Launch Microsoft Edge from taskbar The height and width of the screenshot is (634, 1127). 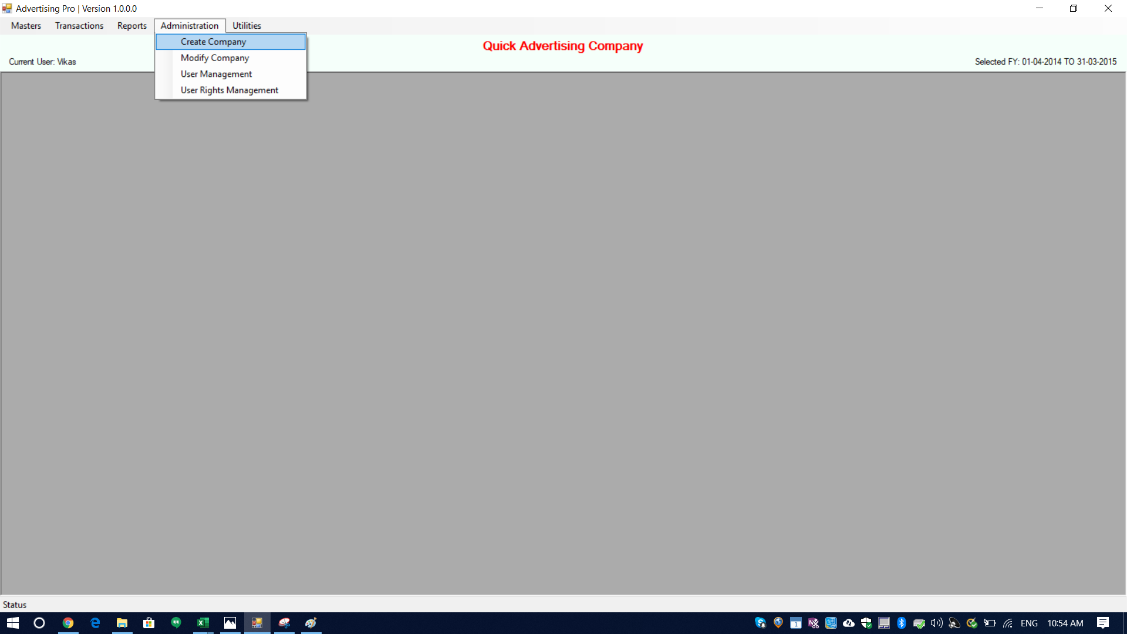(x=95, y=623)
